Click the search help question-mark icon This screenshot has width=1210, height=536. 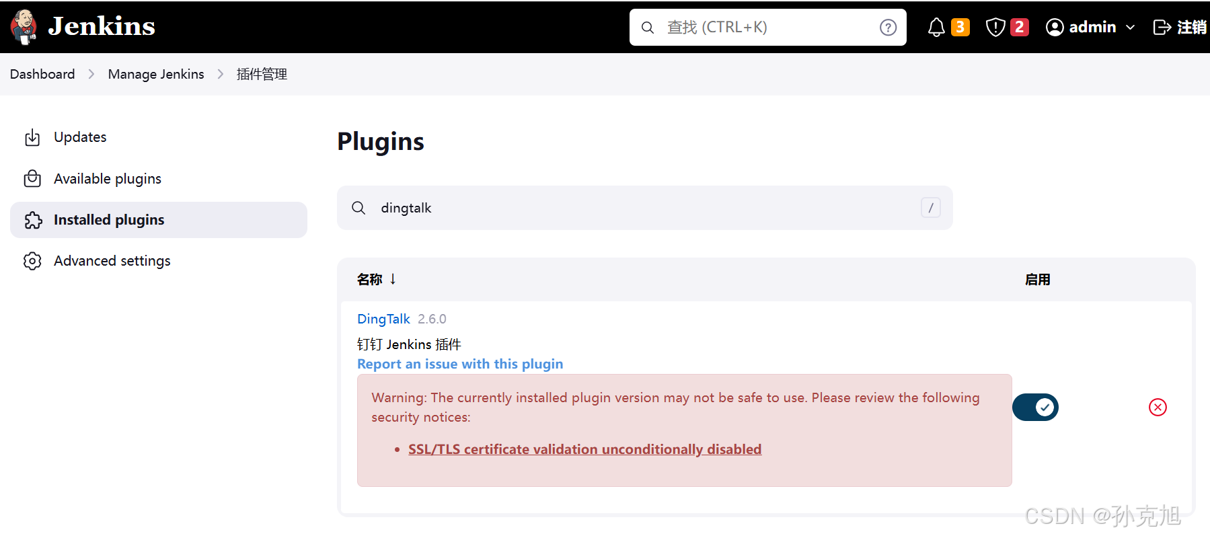pos(888,27)
